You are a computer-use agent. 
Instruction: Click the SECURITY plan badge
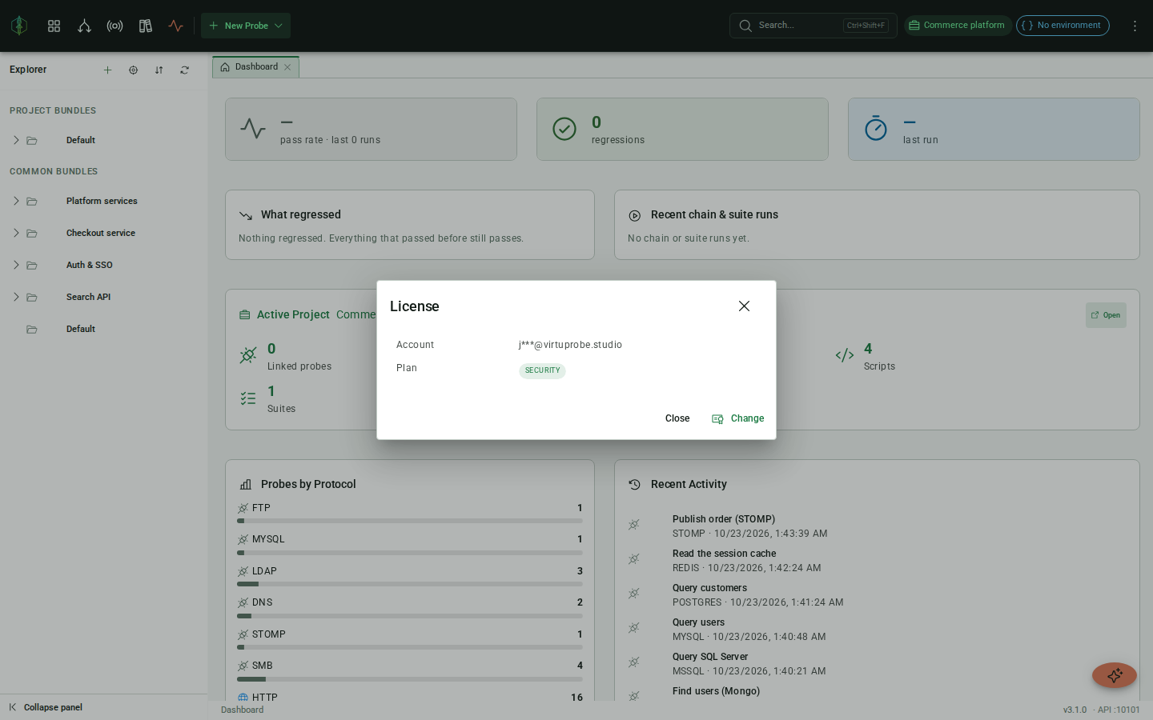point(542,370)
